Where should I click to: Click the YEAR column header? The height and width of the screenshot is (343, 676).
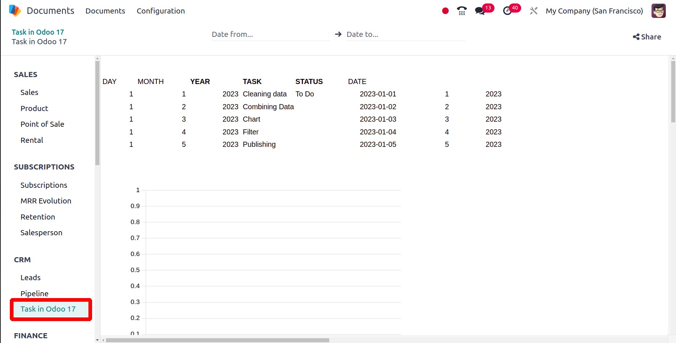200,81
